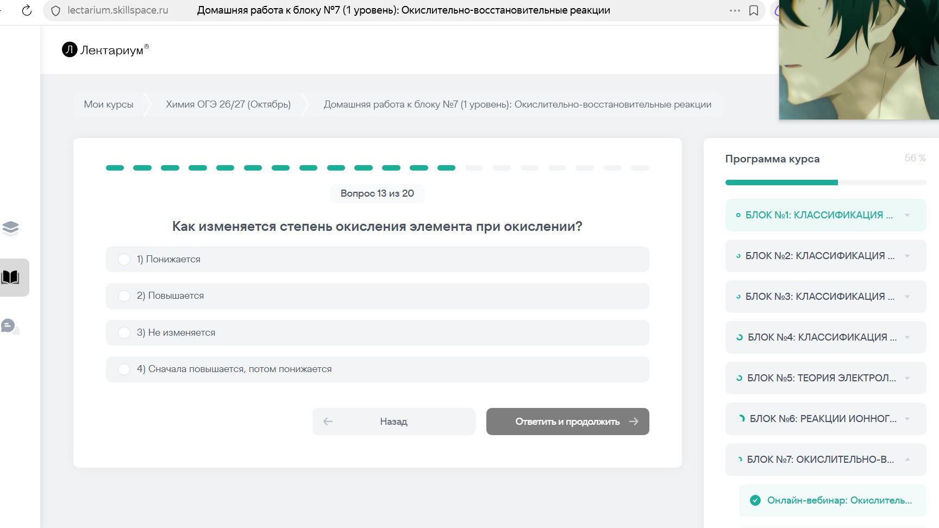Click right arrow in Ответить и продолжить
Screen dimensions: 939x528
(x=634, y=422)
